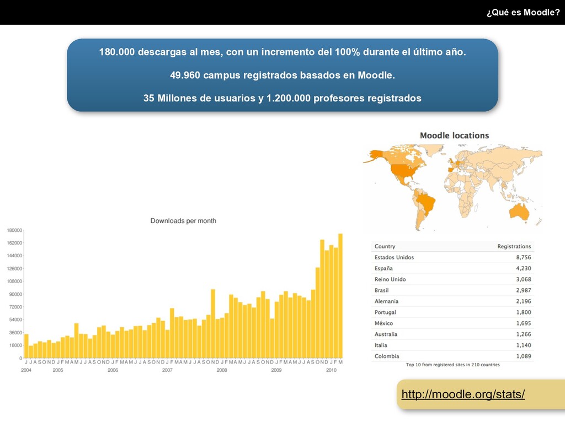The height and width of the screenshot is (423, 565).
Task: Click the '180.000 descargas al mes' line
Action: [282, 52]
